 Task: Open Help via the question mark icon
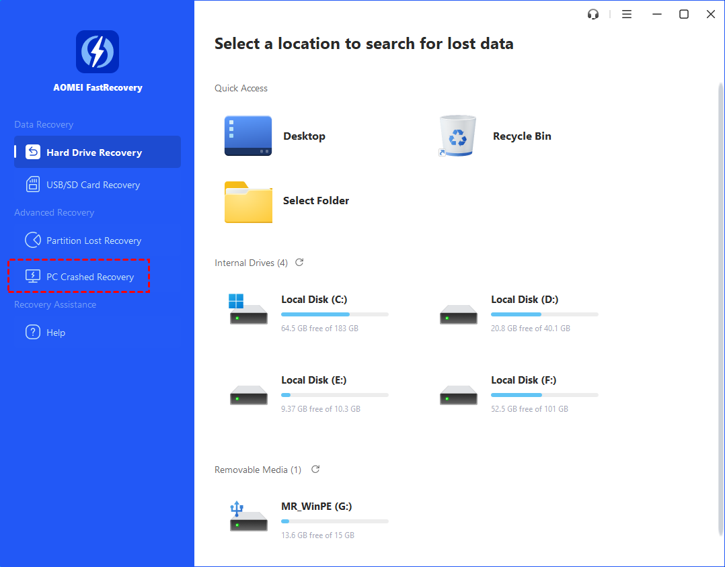point(33,332)
